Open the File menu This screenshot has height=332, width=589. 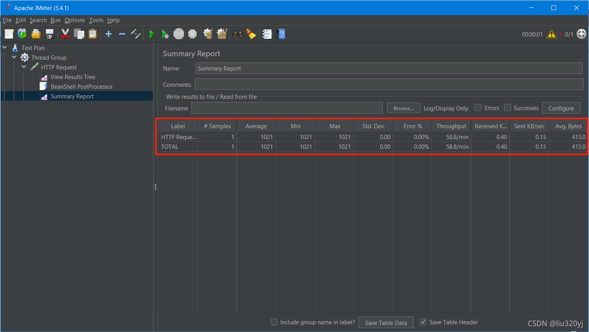[7, 20]
